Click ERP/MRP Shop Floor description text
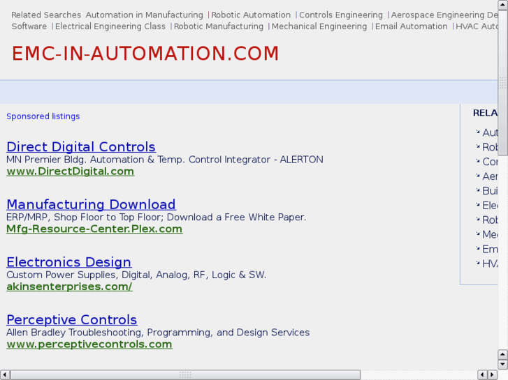 point(156,217)
